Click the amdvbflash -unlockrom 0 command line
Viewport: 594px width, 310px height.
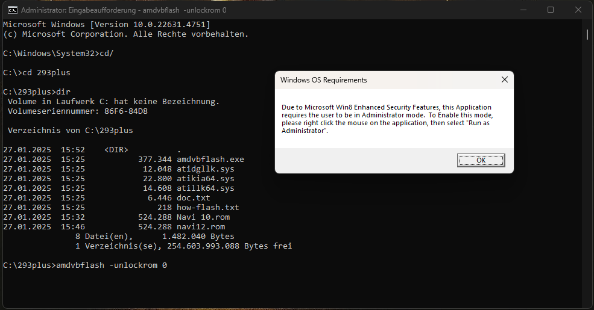point(85,265)
